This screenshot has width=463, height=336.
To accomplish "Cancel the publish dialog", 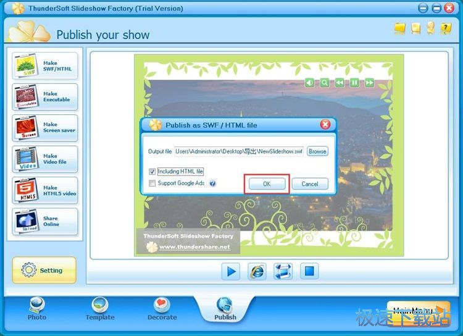I will coord(310,184).
